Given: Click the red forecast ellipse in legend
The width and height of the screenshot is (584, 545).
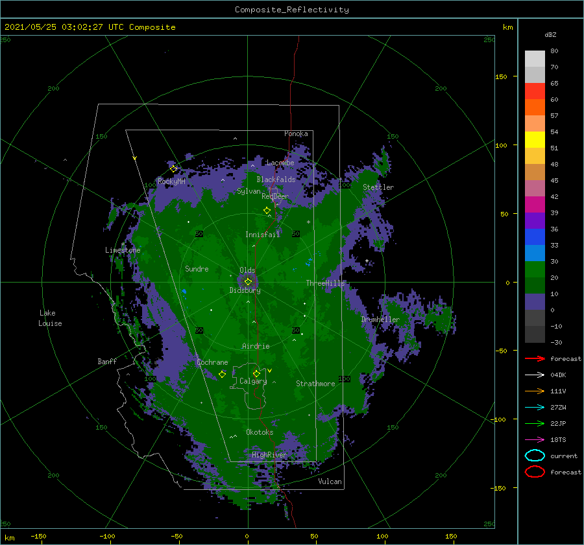Looking at the screenshot, I should [x=535, y=472].
